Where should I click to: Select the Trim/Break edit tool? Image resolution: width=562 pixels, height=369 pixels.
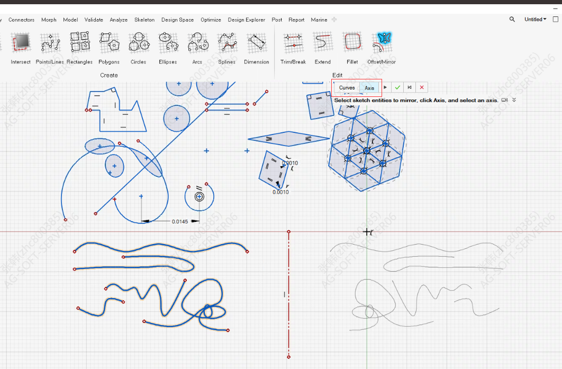coord(293,42)
